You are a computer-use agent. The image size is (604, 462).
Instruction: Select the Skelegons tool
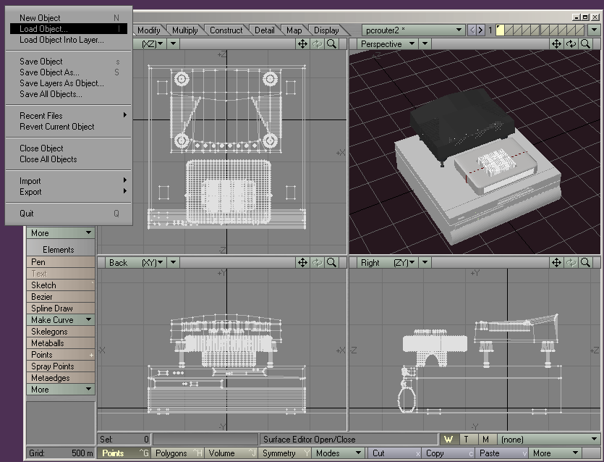pyautogui.click(x=60, y=331)
